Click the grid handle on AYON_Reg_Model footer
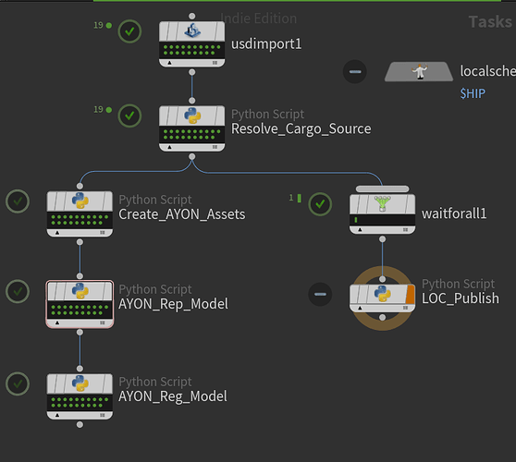516x462 pixels. [103, 415]
